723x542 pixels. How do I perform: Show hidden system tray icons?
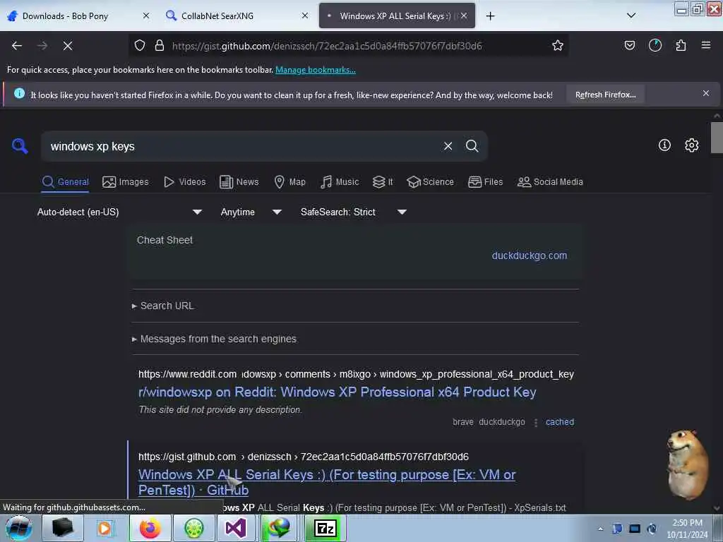pos(600,529)
